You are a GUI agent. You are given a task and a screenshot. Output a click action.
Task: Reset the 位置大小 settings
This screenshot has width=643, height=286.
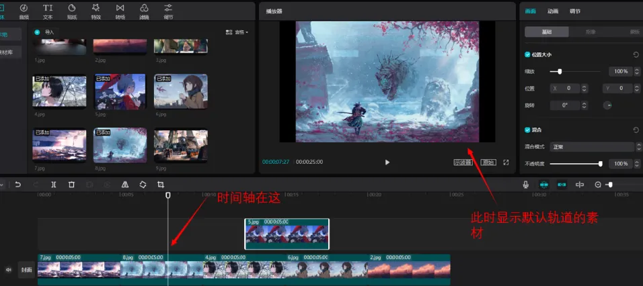(x=636, y=54)
